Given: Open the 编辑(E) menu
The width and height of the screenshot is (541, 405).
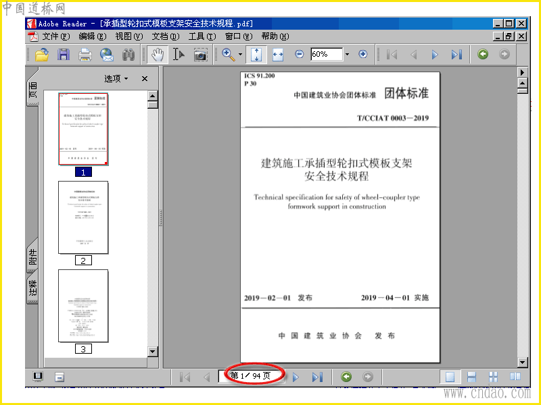Looking at the screenshot, I should pyautogui.click(x=92, y=36).
